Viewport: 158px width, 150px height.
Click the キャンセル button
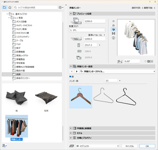click(130, 146)
